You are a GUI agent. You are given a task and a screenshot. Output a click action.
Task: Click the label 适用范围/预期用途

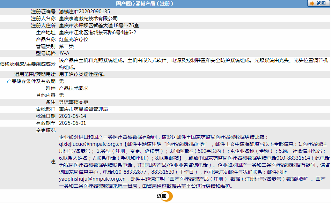point(35,74)
